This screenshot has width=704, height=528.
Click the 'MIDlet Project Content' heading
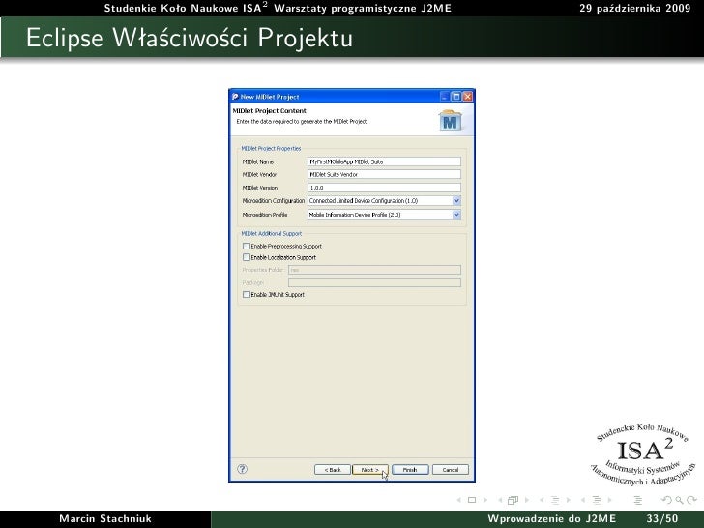click(x=270, y=111)
